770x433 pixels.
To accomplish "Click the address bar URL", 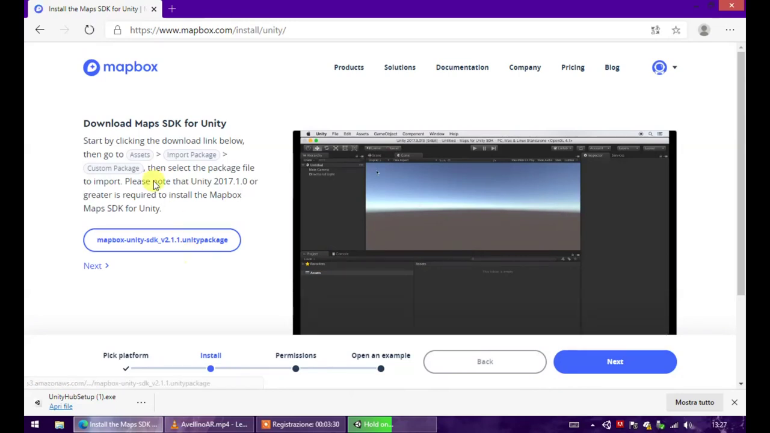I will (208, 30).
